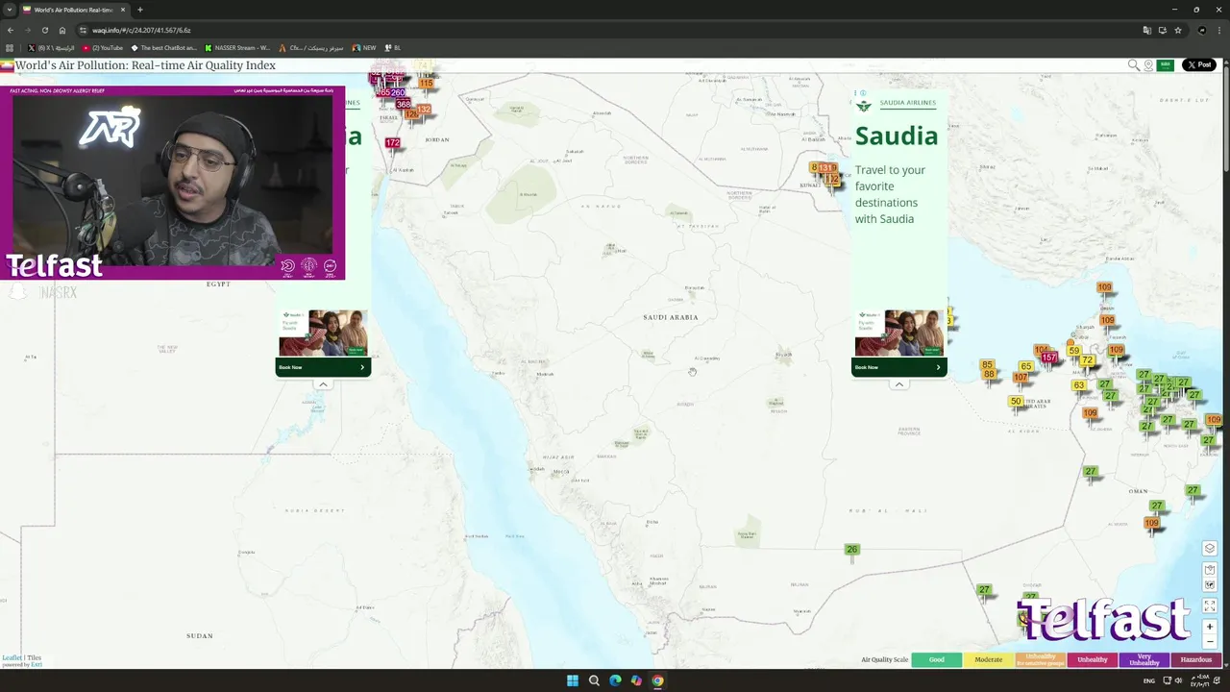Viewport: 1230px width, 692px height.
Task: Open The best ChatBot bookmark
Action: point(163,47)
